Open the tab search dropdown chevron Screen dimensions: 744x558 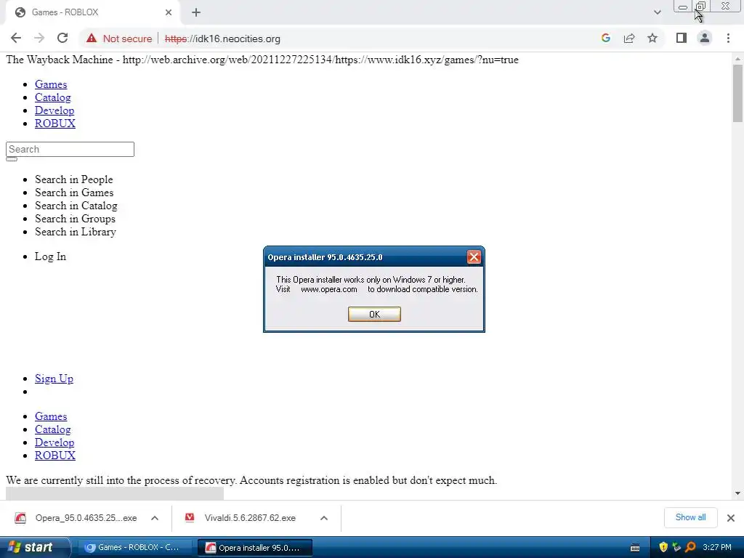click(657, 12)
